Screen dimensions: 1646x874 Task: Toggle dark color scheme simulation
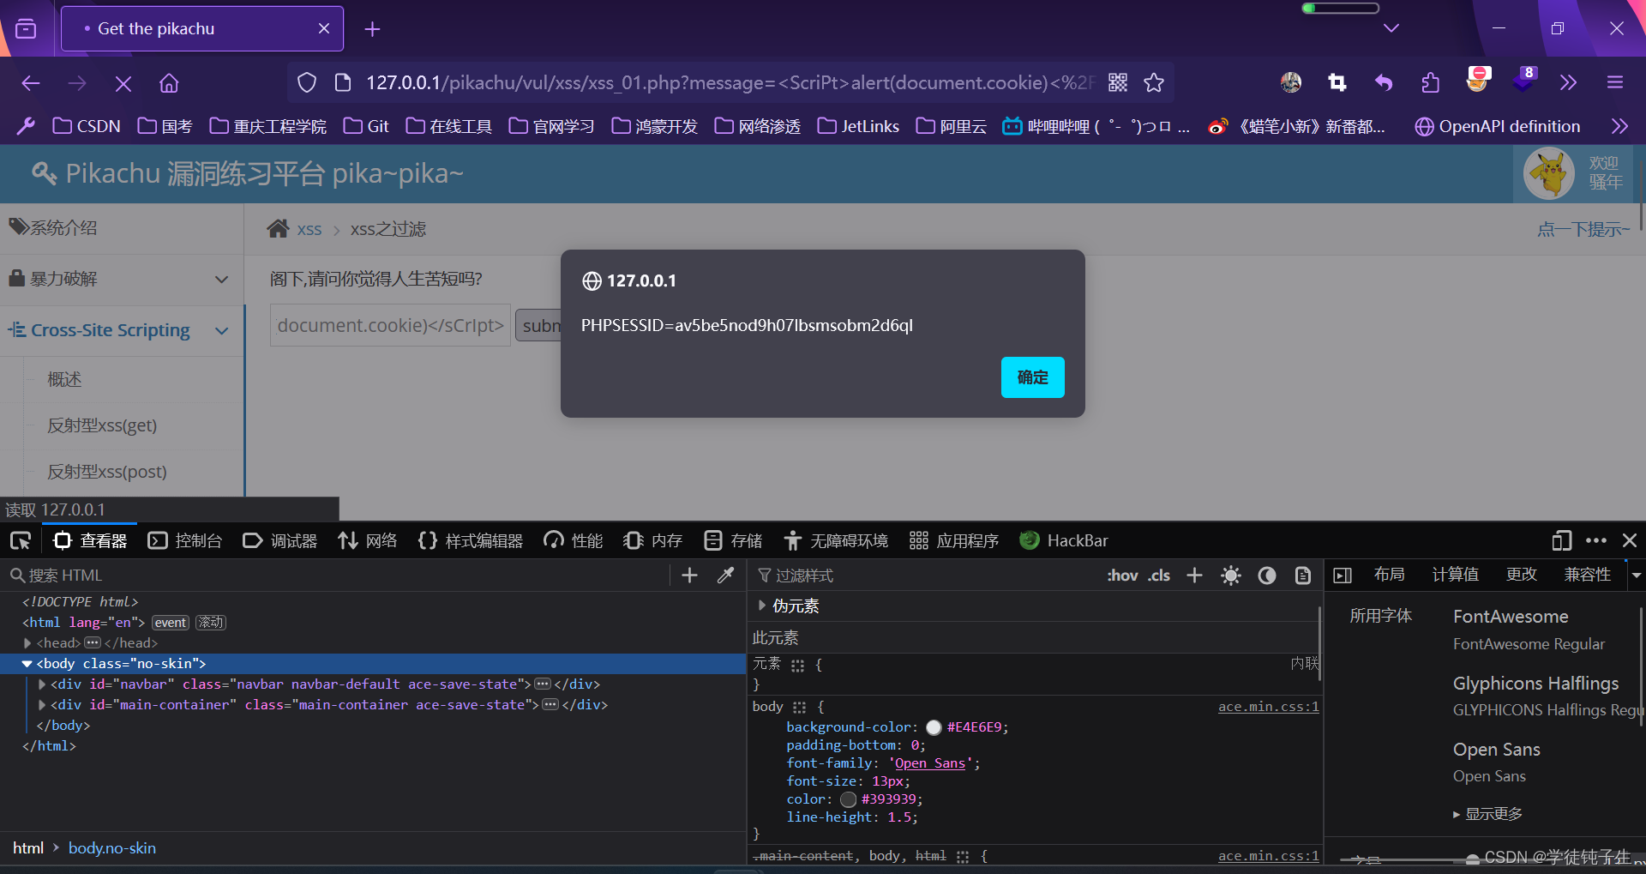1267,576
